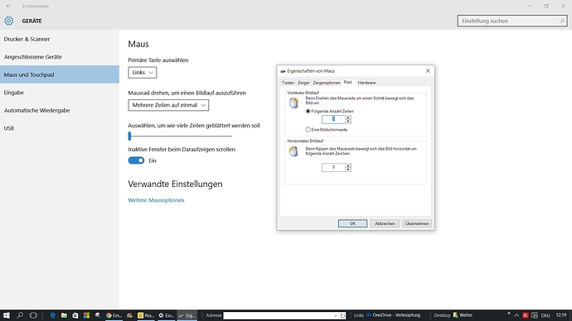Click the DEU language indicator
The image size is (572, 321).
545,315
